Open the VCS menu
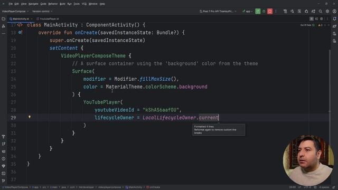338x190 pixels. coord(84,4)
